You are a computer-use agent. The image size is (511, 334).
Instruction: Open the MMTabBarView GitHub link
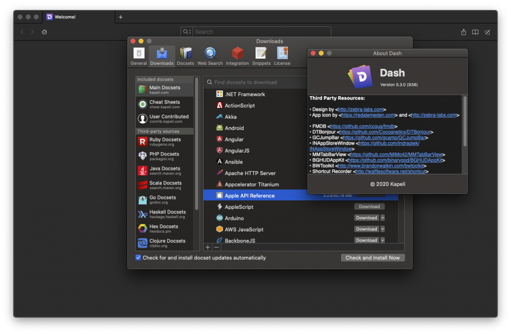[396, 155]
